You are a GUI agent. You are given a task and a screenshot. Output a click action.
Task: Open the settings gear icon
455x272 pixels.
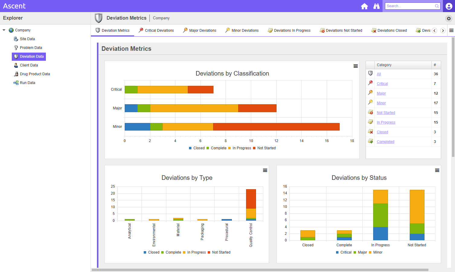point(449,18)
